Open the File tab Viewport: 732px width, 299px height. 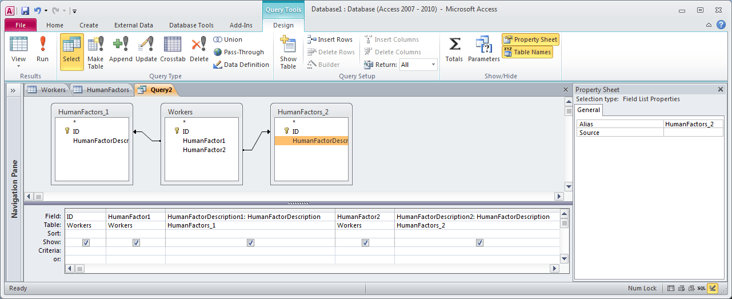21,25
